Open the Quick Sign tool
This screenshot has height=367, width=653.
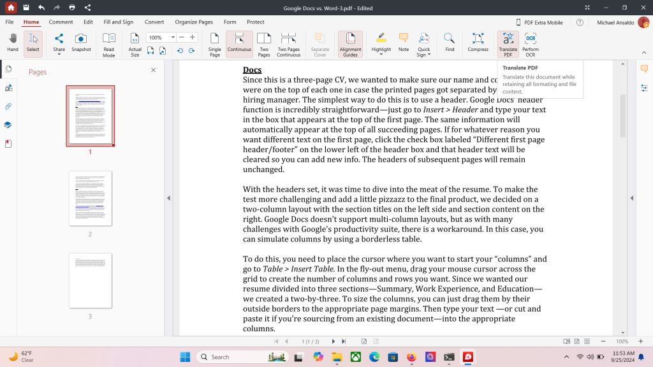click(423, 45)
